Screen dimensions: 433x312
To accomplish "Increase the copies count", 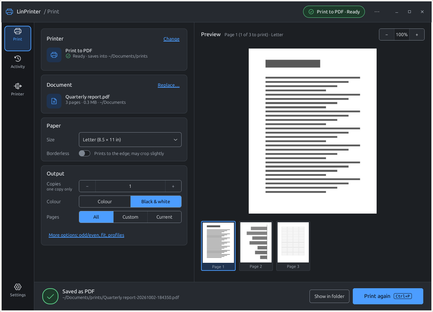I will click(173, 186).
